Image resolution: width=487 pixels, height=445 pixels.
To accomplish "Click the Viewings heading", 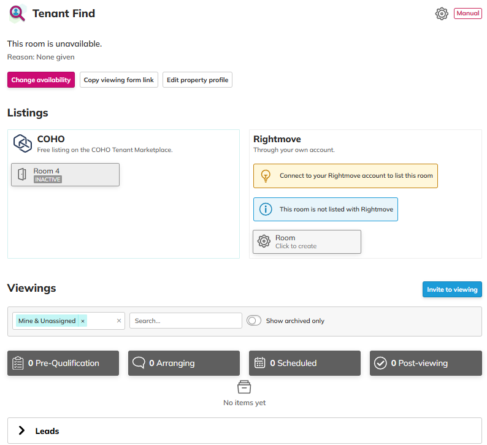I will coord(32,288).
